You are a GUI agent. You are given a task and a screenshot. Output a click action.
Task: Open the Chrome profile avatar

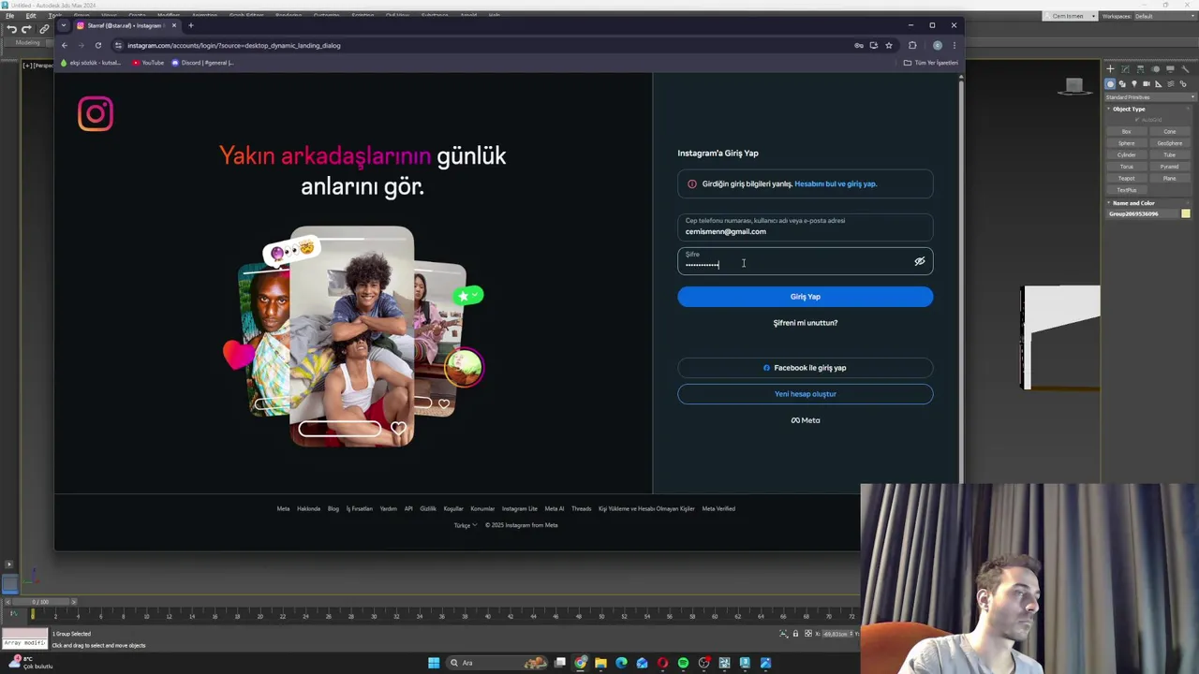937,45
